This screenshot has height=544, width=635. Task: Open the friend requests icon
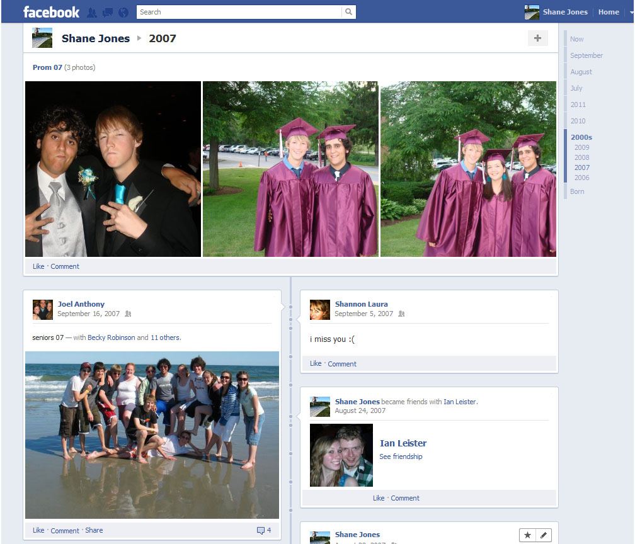tap(92, 13)
